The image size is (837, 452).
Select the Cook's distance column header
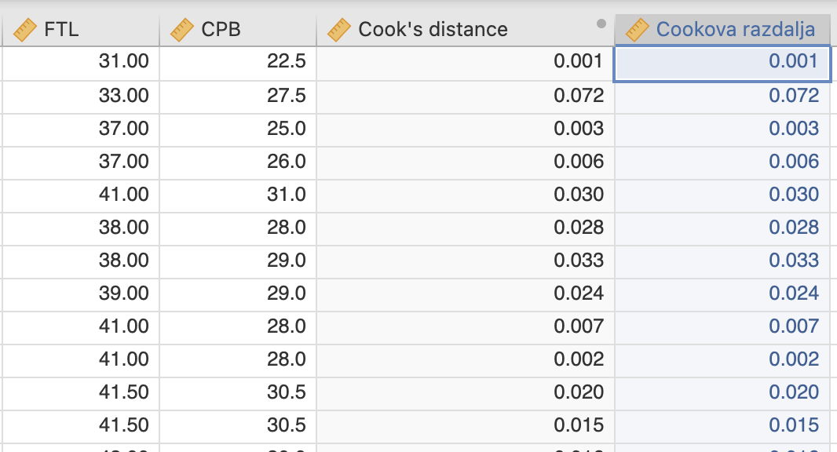point(466,30)
